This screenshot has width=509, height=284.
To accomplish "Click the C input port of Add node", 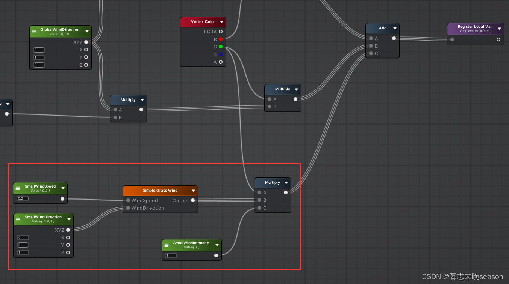I will point(371,53).
